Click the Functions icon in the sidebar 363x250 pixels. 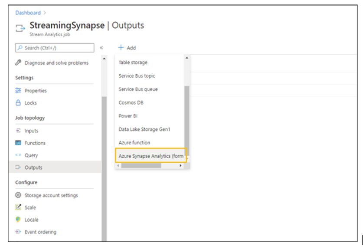click(18, 143)
